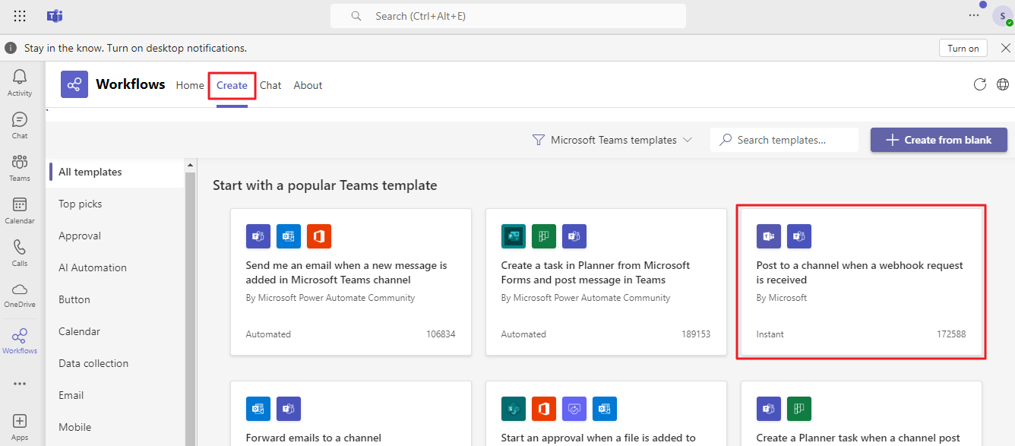Image resolution: width=1015 pixels, height=446 pixels.
Task: Click the main Search box at top
Action: pos(508,16)
